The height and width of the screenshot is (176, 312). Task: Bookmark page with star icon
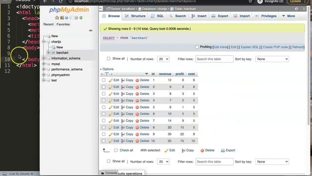pyautogui.click(x=250, y=1)
